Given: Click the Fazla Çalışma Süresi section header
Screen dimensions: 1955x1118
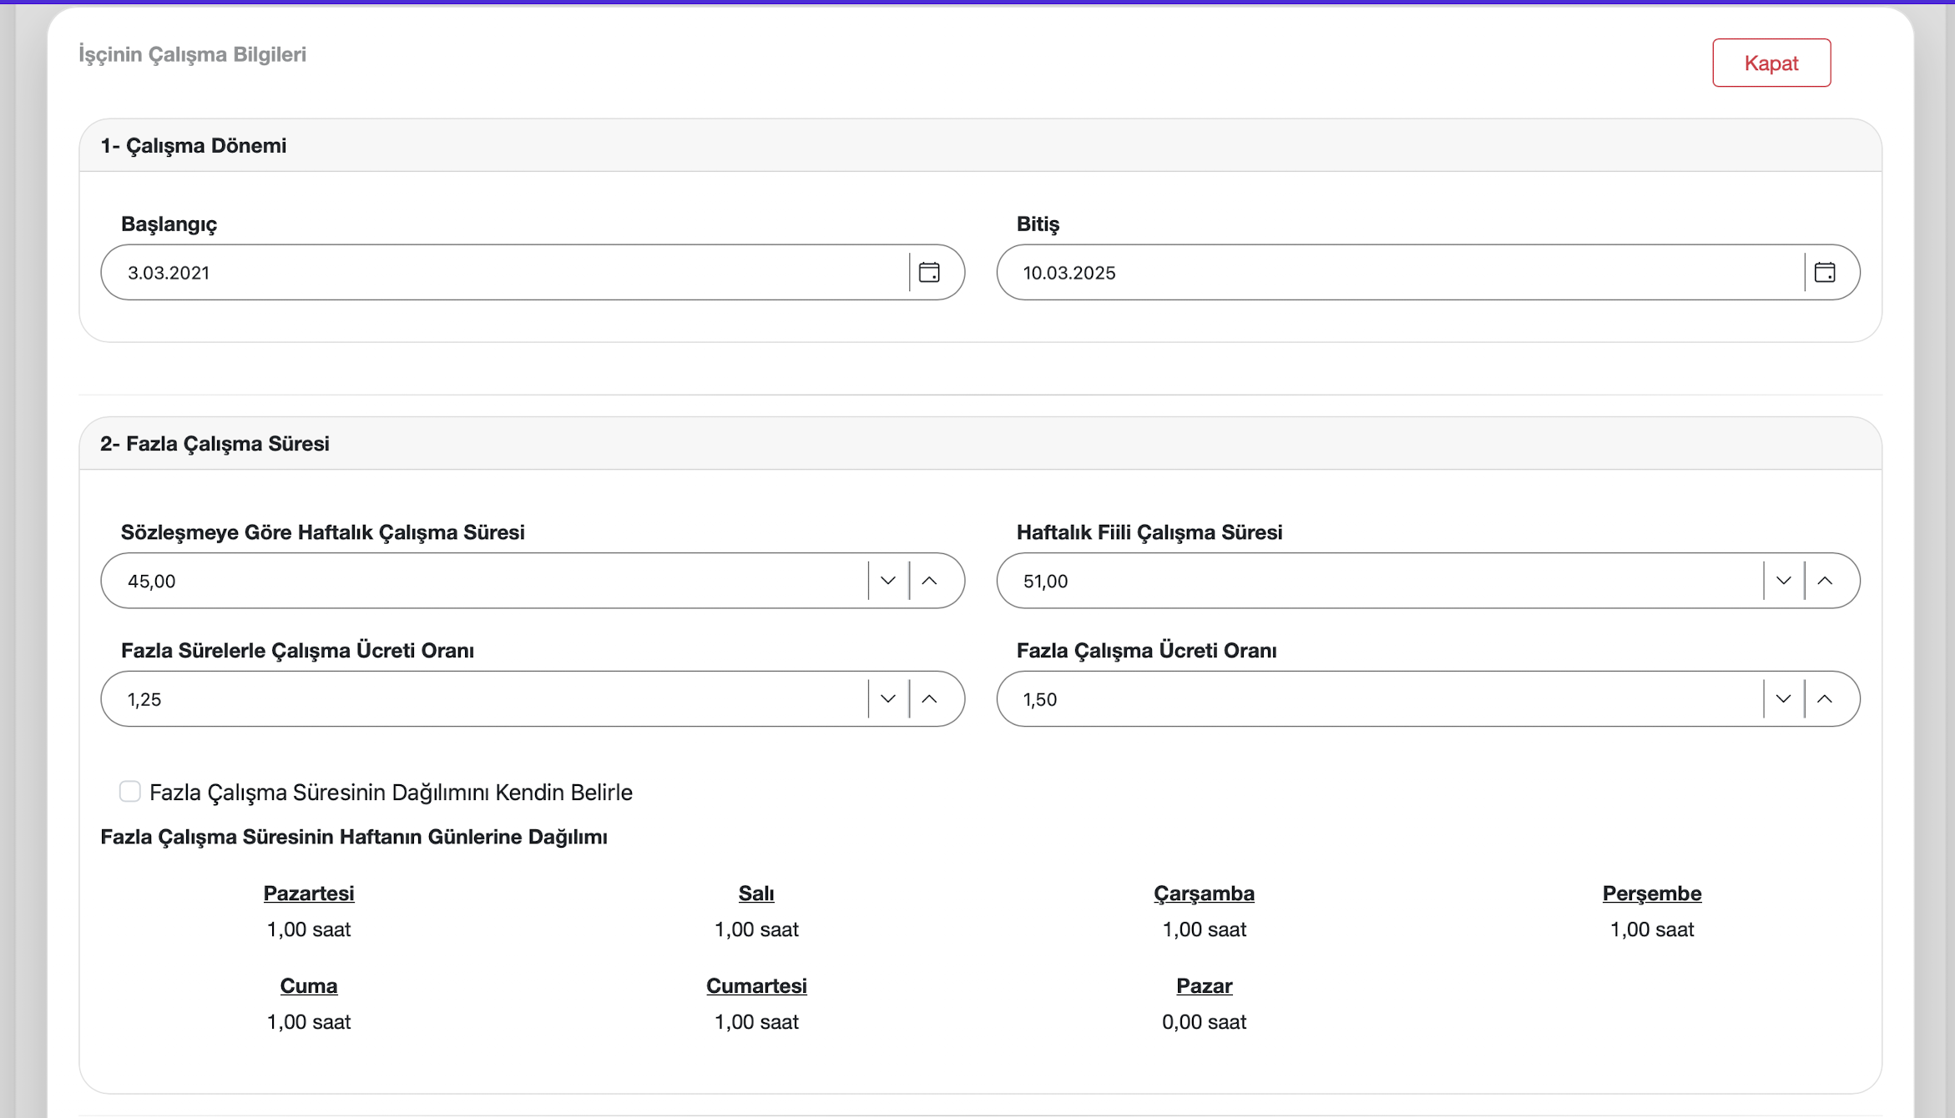Looking at the screenshot, I should point(215,444).
